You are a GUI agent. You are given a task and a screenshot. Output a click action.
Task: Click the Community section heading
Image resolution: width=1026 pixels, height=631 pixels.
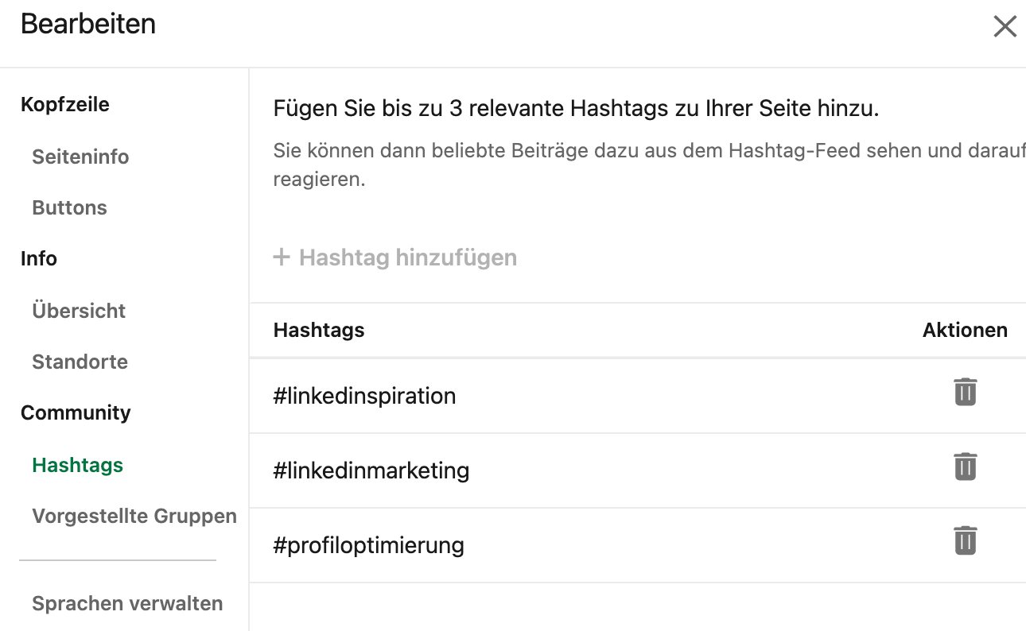[x=76, y=412]
